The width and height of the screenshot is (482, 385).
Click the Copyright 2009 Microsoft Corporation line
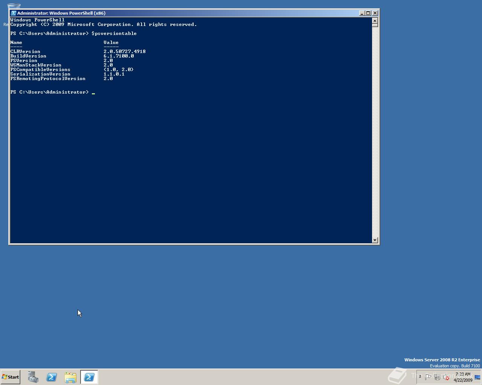(x=104, y=24)
